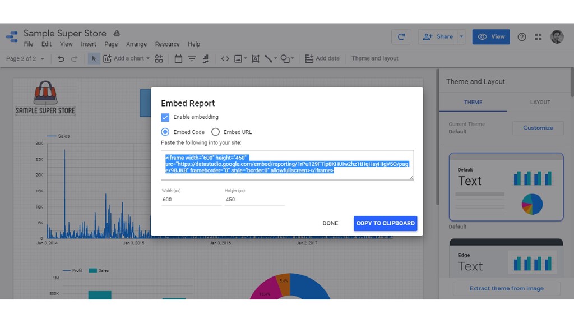Click Add data in the toolbar
This screenshot has height=323, width=574.
[x=322, y=58]
